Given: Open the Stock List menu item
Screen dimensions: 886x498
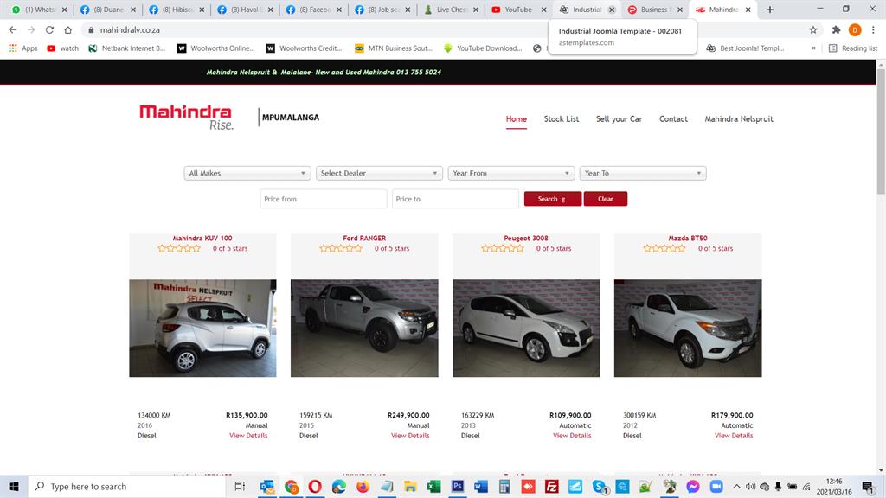Looking at the screenshot, I should [562, 119].
